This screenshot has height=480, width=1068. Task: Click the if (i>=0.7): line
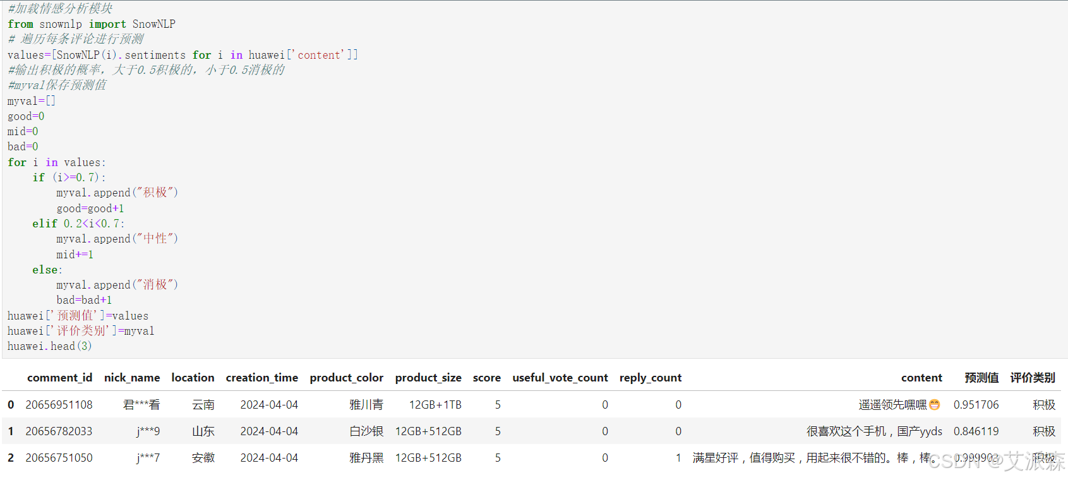[x=69, y=177]
